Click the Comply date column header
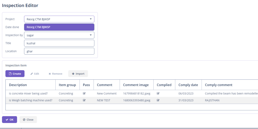Screen dimensions: 258x129 [x=188, y=85]
